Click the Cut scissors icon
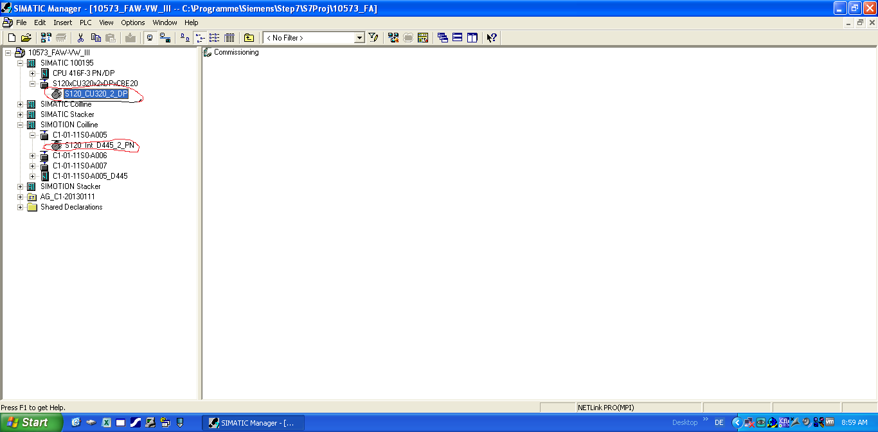 tap(81, 38)
